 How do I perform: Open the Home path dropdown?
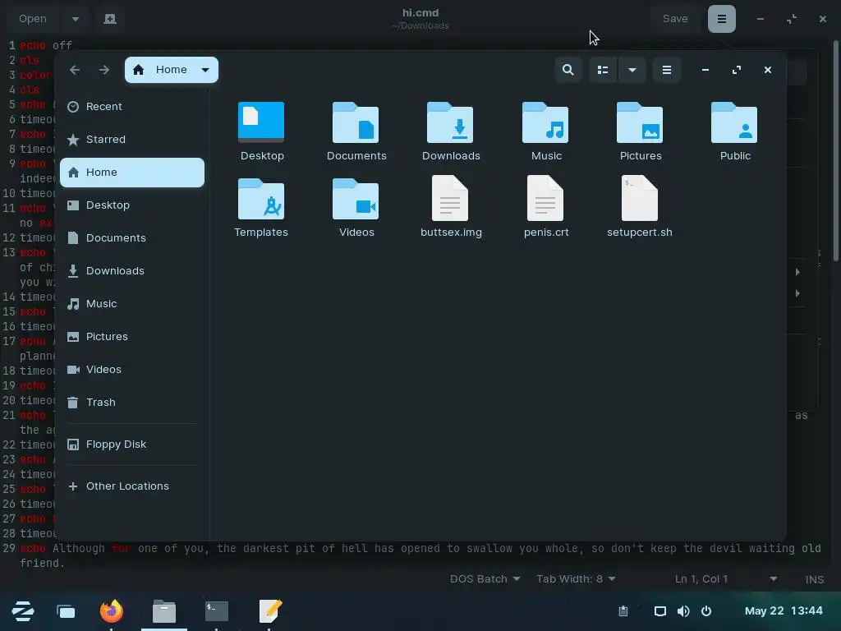(172, 70)
